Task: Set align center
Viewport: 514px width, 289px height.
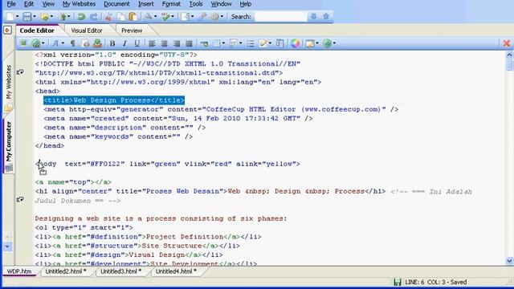Action: pos(164,43)
